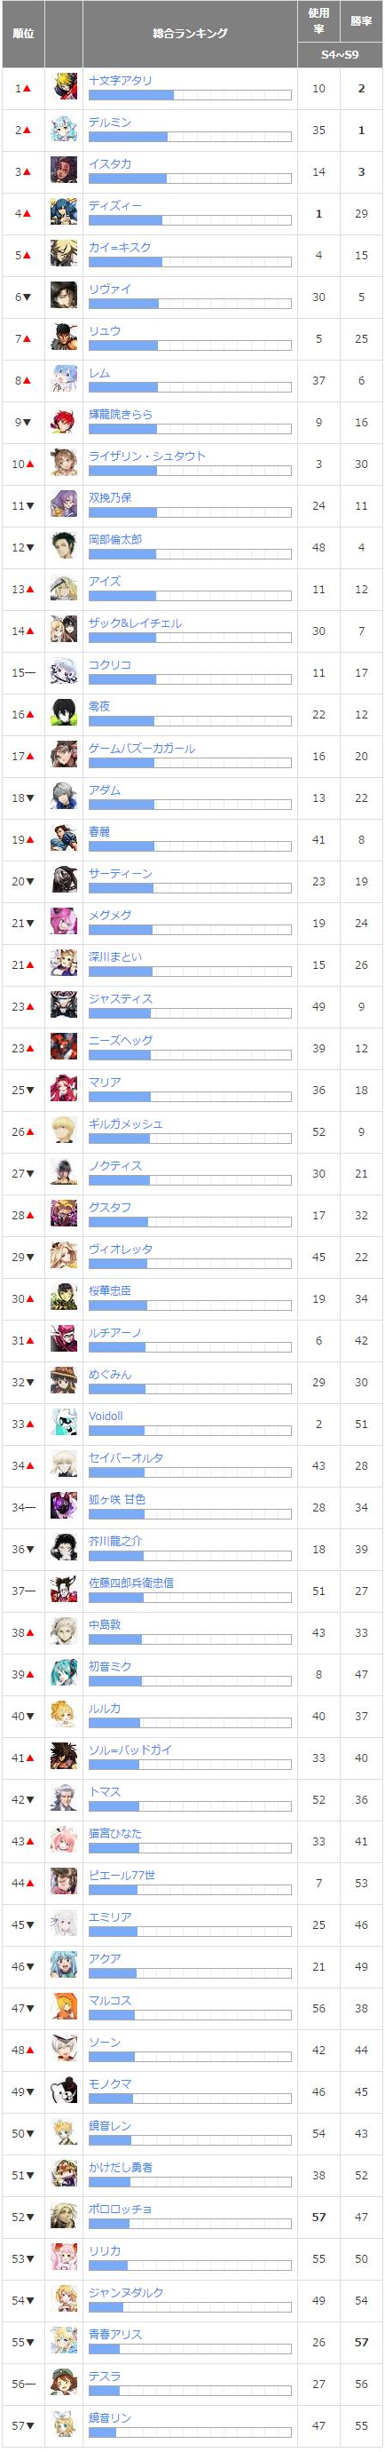Screen dimensions: 385x2452
Task: Click the S4~S9 season header cell
Action: 341,55
